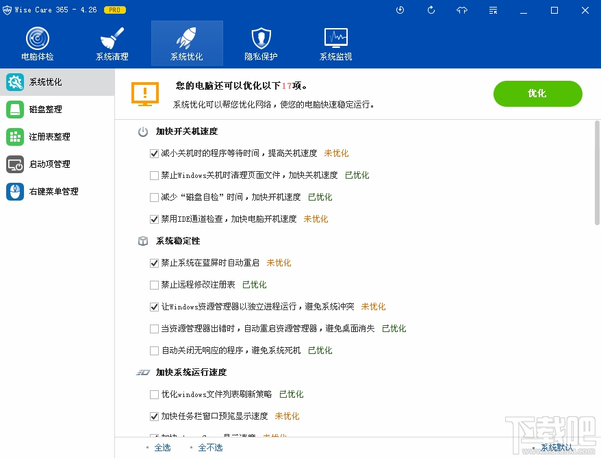Check 优化windows文件列表刷新策略 option

click(154, 394)
